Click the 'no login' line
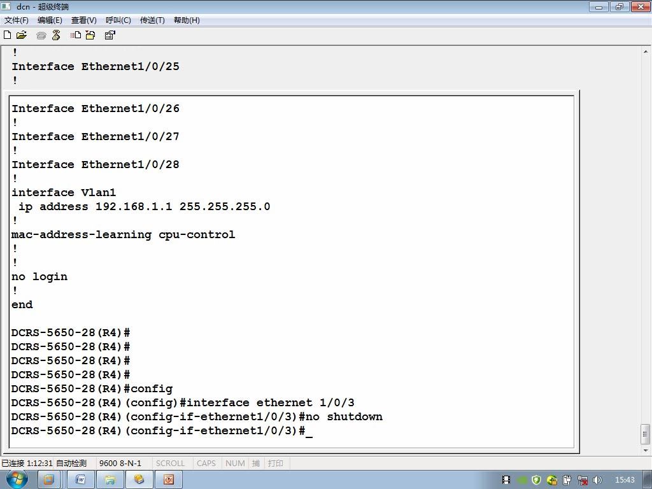This screenshot has width=652, height=489. pyautogui.click(x=39, y=277)
